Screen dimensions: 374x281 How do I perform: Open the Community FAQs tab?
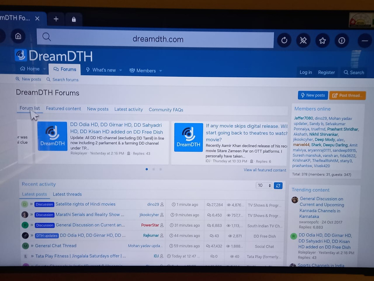[166, 110]
